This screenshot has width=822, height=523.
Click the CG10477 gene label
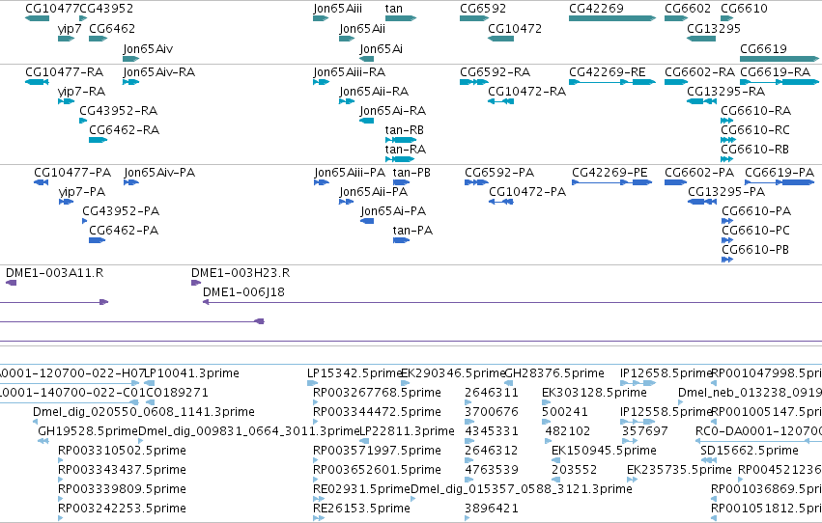(x=52, y=9)
